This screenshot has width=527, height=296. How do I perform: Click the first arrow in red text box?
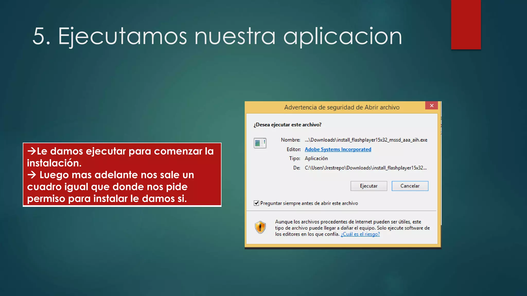tap(32, 151)
